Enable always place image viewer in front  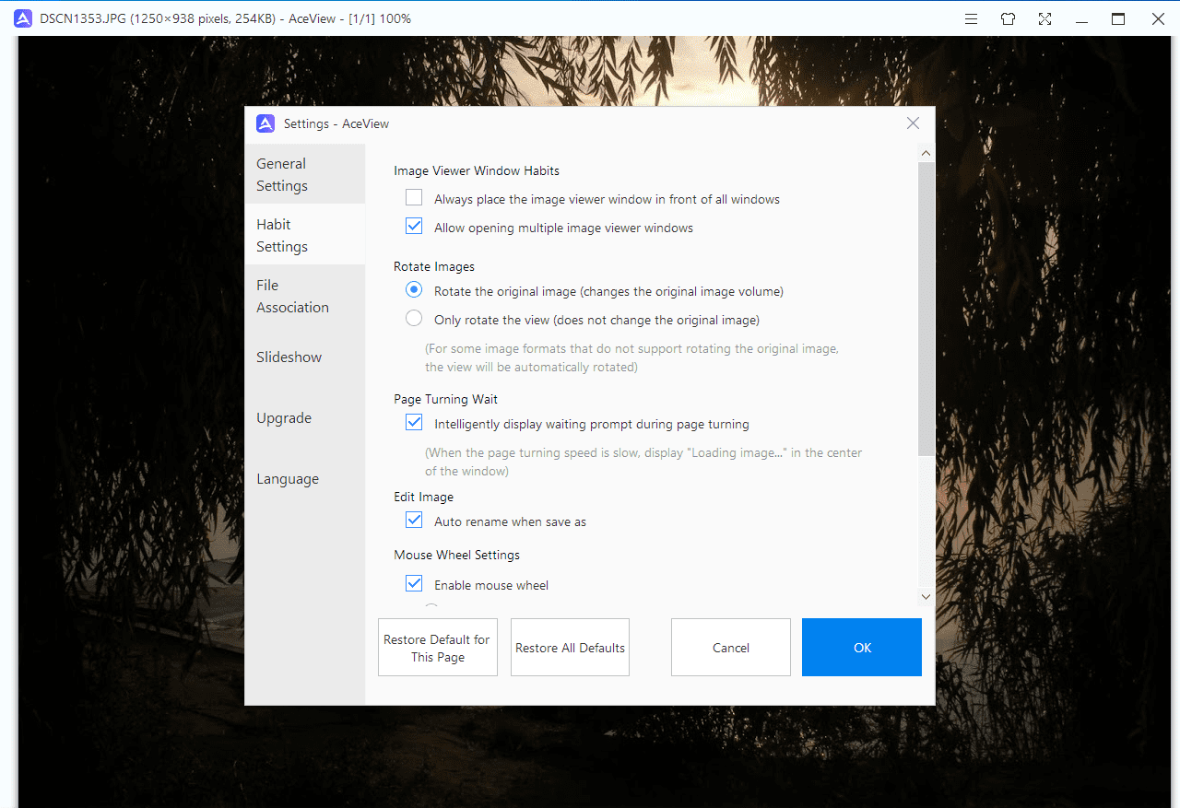pyautogui.click(x=414, y=198)
